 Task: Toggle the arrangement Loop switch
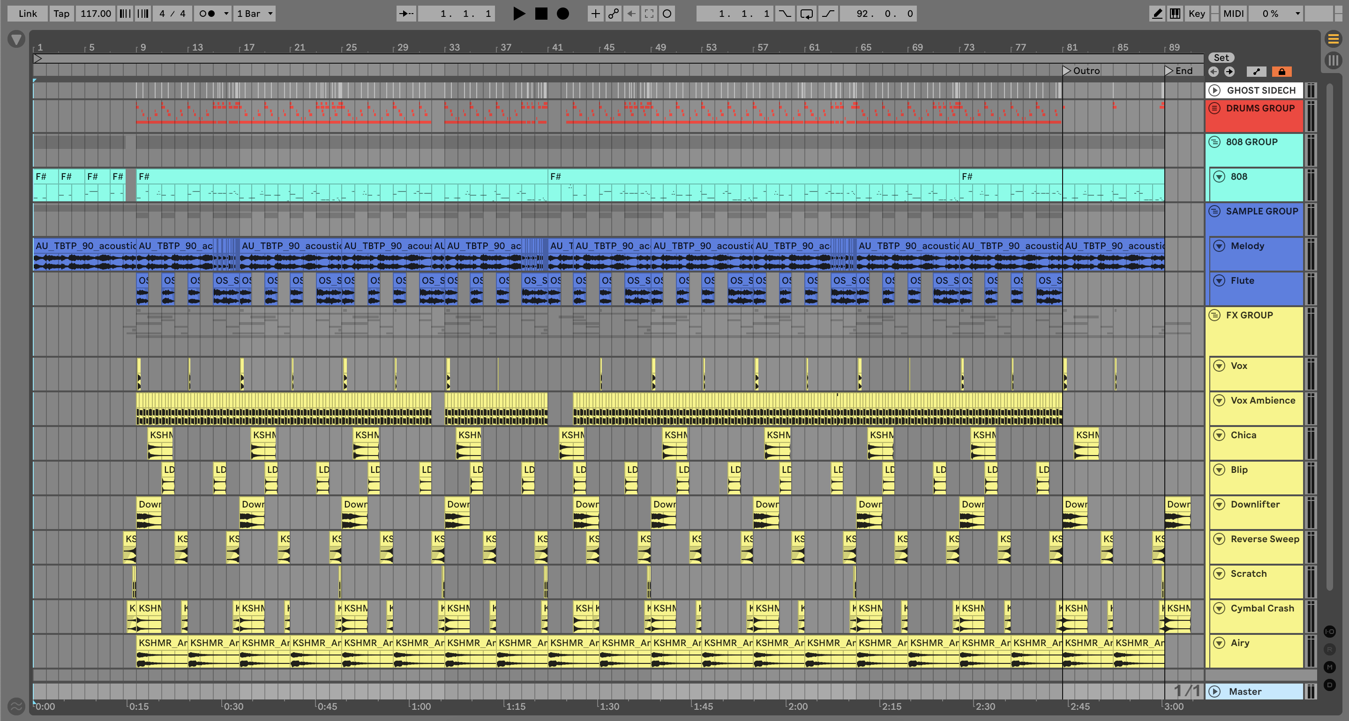click(x=807, y=14)
